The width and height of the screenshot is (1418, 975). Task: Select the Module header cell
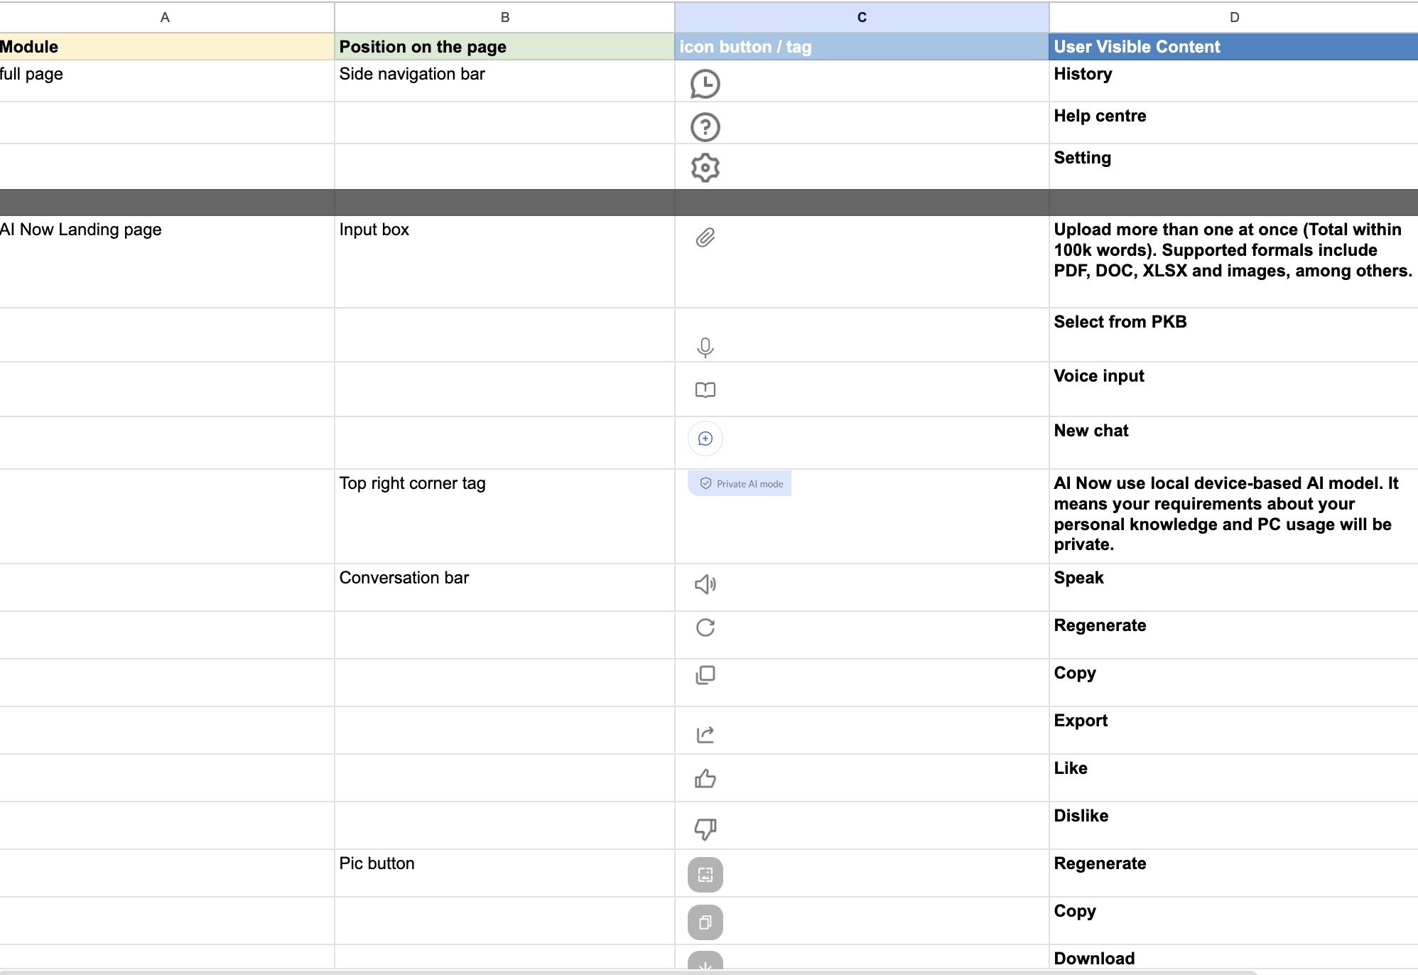point(167,47)
